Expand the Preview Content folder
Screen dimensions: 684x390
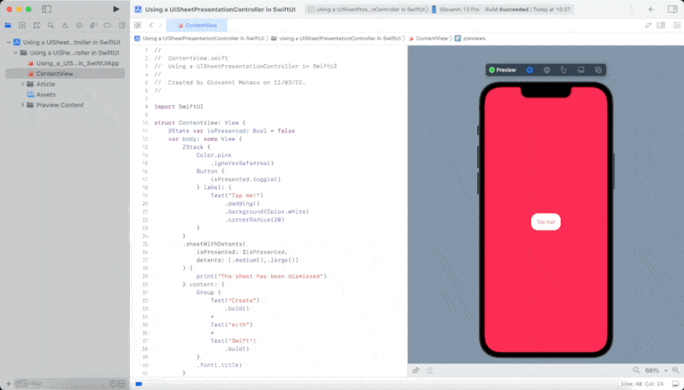22,105
